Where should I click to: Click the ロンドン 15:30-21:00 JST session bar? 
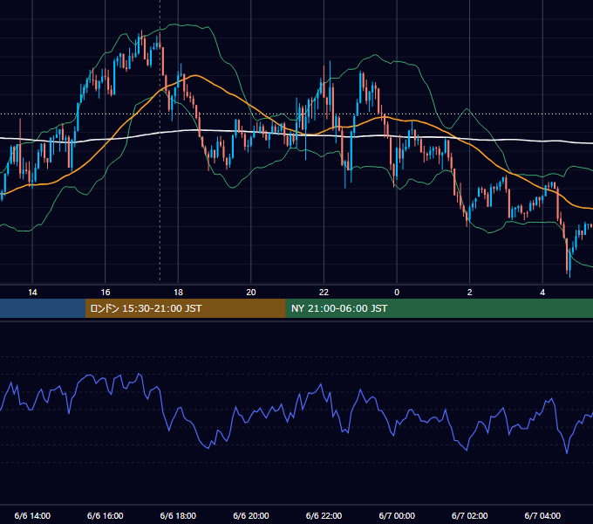point(185,308)
